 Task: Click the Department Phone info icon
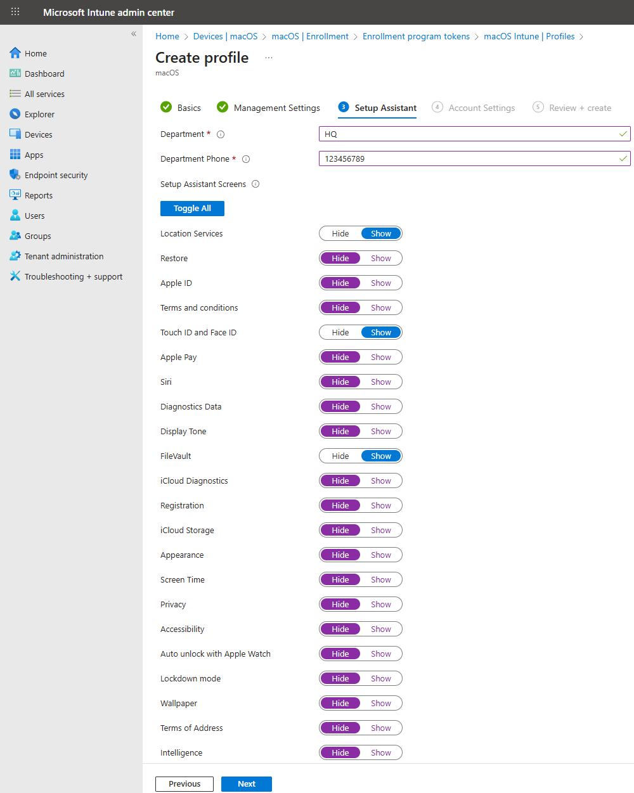click(245, 158)
